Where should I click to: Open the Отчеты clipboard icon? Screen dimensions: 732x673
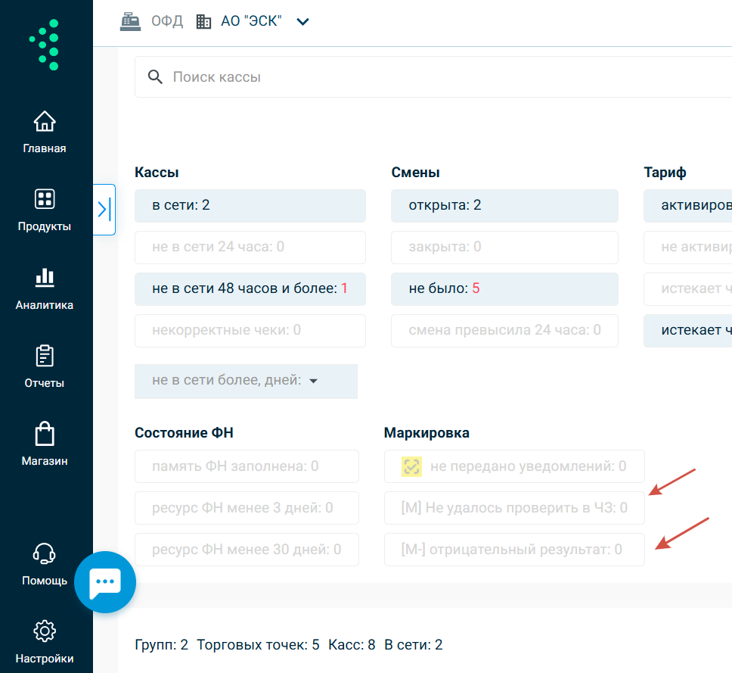(x=45, y=356)
